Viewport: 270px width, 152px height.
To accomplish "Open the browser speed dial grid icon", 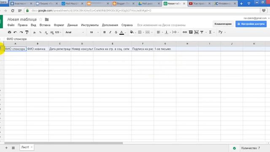I will pos(20,11).
